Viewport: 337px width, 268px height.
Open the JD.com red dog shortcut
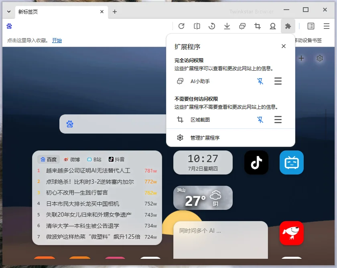[292, 233]
